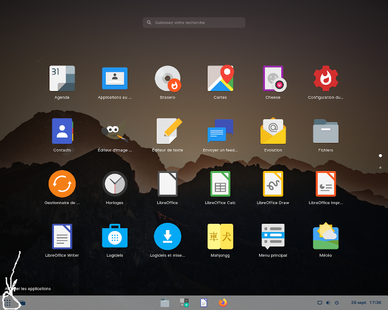Open Éditeur d'image GIMP
The width and height of the screenshot is (388, 310).
(115, 131)
